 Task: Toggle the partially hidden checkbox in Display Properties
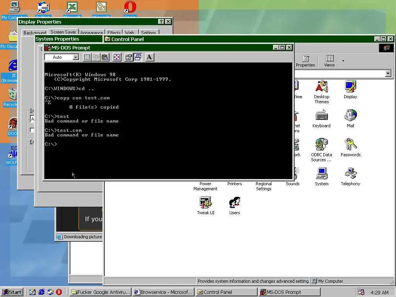click(32, 130)
